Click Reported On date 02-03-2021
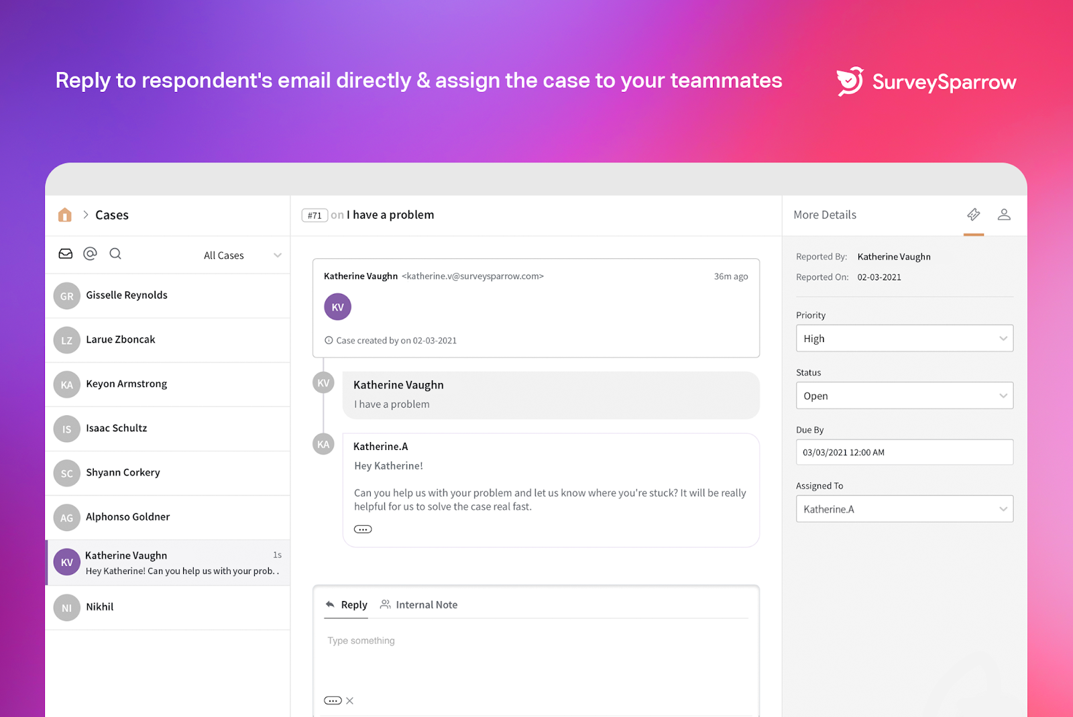The height and width of the screenshot is (717, 1073). [x=879, y=277]
